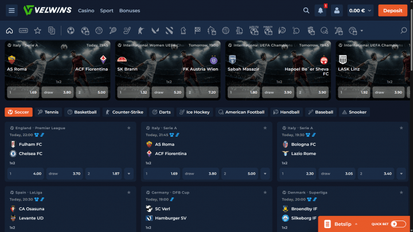Expand more markets for Fulham vs Chelsea

coord(129,174)
